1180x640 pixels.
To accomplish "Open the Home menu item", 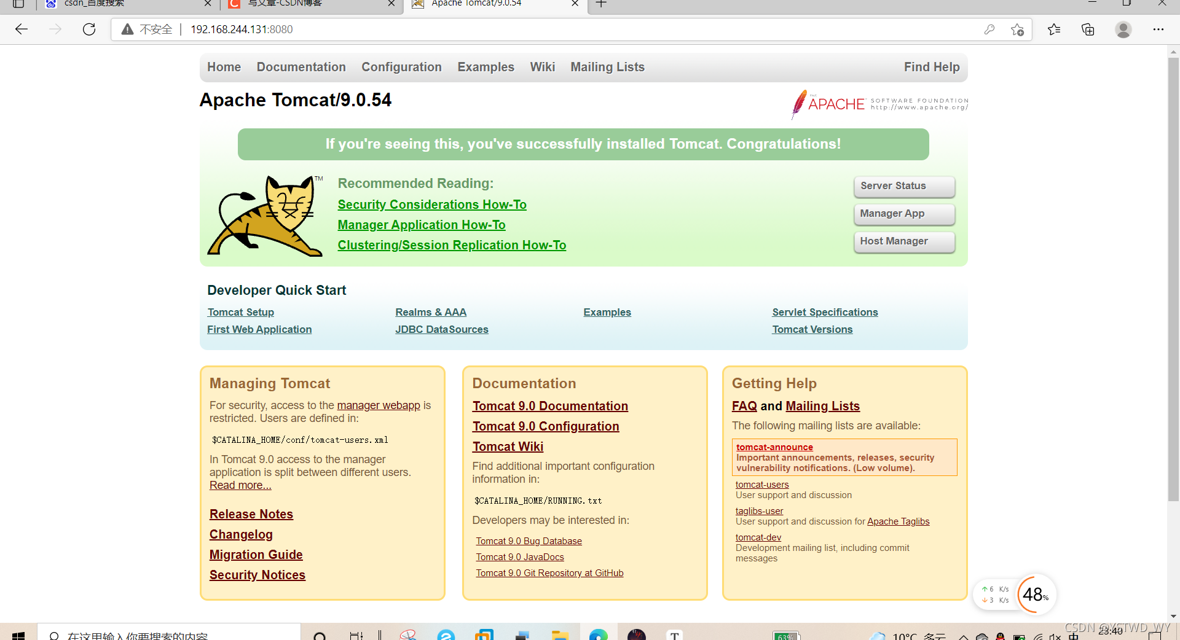I will coord(224,67).
